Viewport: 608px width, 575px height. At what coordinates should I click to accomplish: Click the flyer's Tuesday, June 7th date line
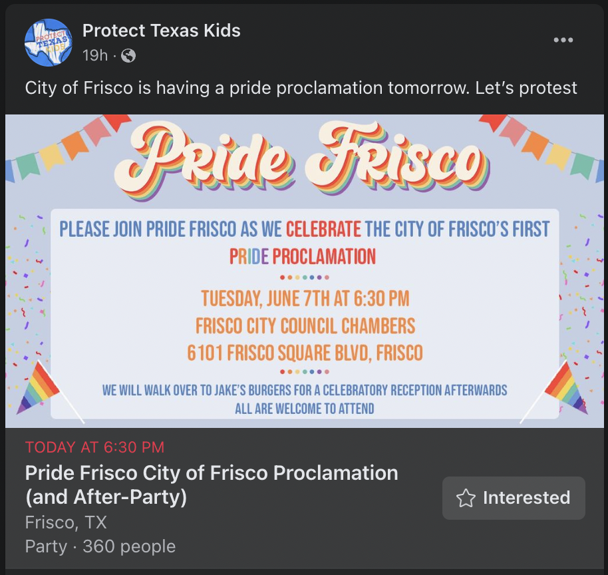point(305,299)
